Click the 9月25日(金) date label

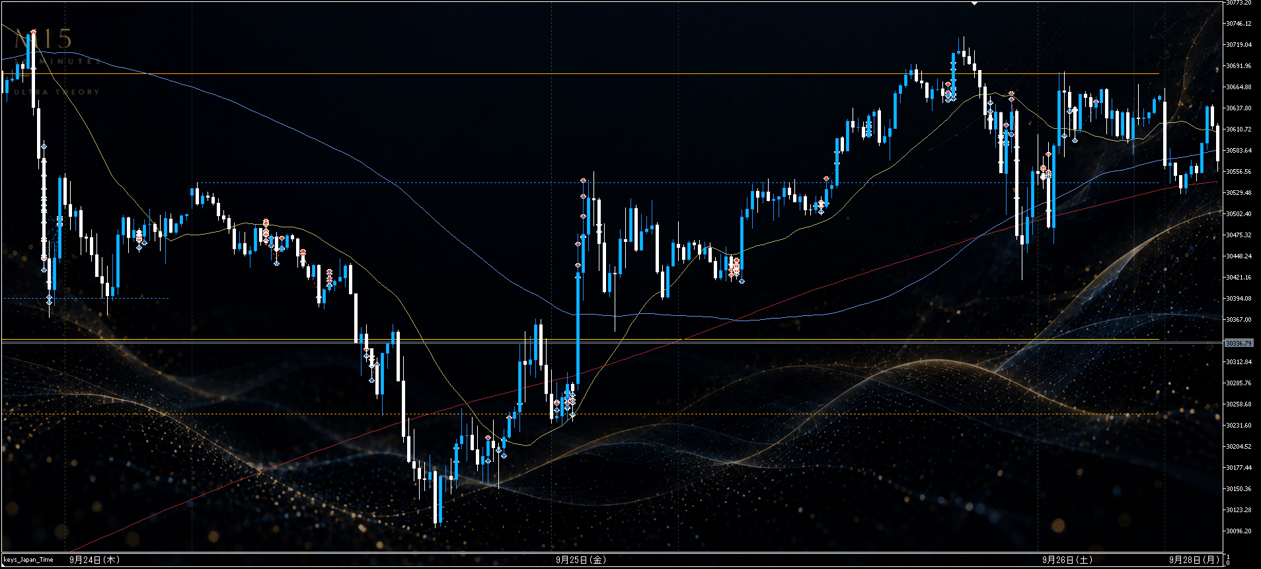point(581,560)
